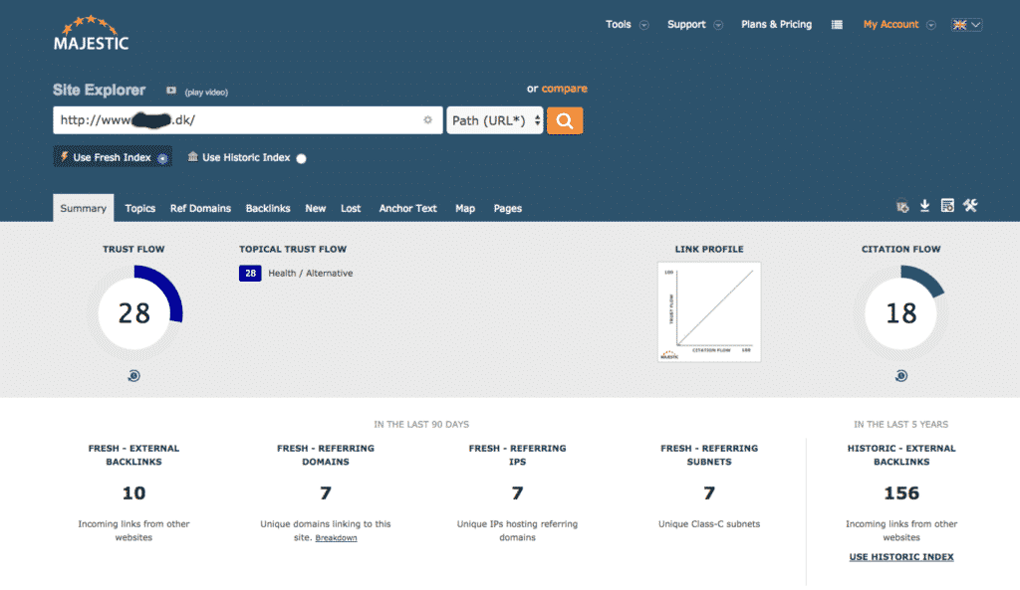Click the Tools menu label
Screen dimensions: 1020x590
[x=618, y=25]
